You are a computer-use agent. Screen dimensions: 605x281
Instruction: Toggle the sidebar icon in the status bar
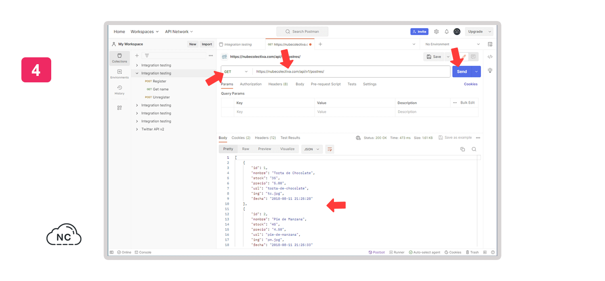coord(112,252)
